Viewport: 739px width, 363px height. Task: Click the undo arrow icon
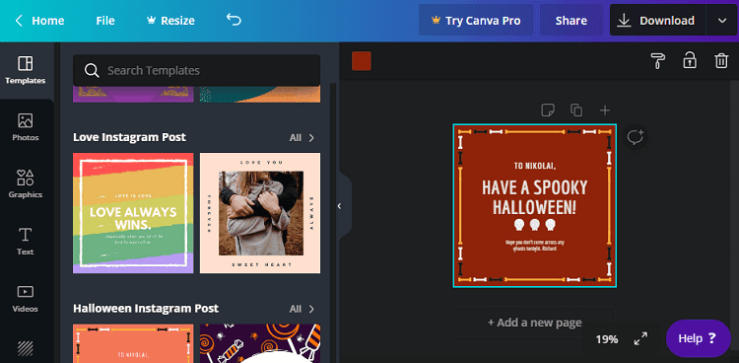pos(234,20)
